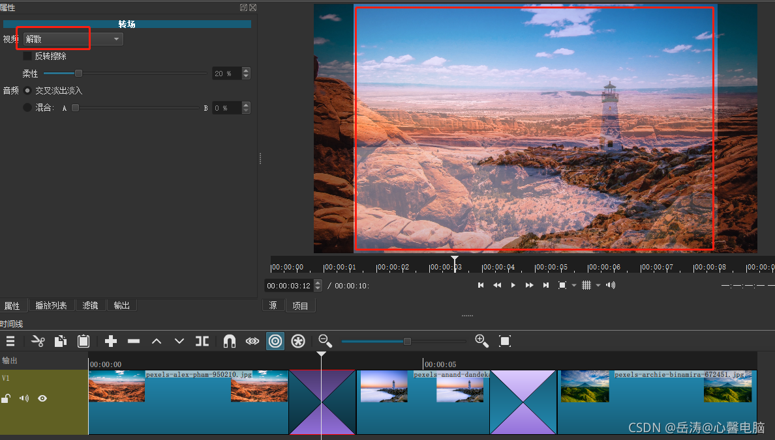Click the 混合 percentage field
Screen dimensions: 775x440
coord(227,107)
